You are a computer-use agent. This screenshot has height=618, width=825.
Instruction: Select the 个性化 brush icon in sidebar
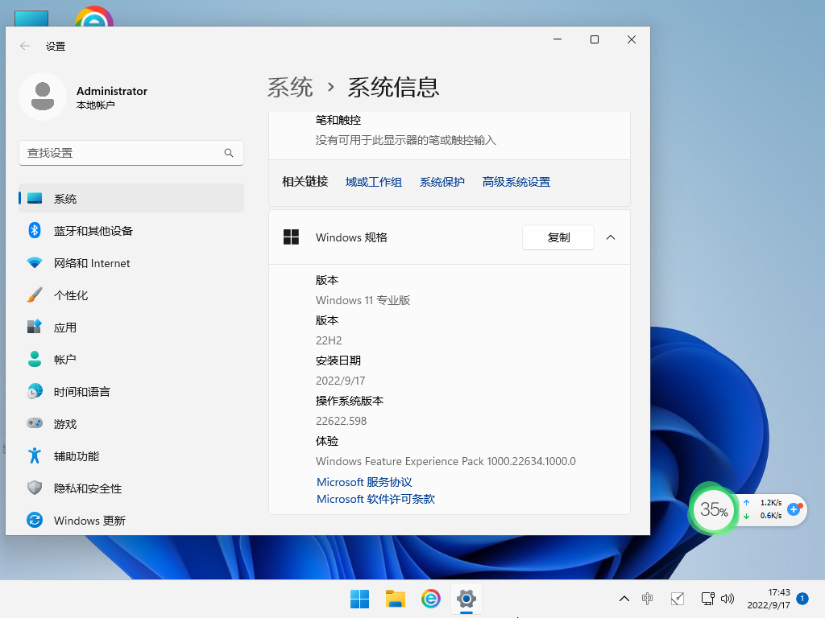click(34, 295)
